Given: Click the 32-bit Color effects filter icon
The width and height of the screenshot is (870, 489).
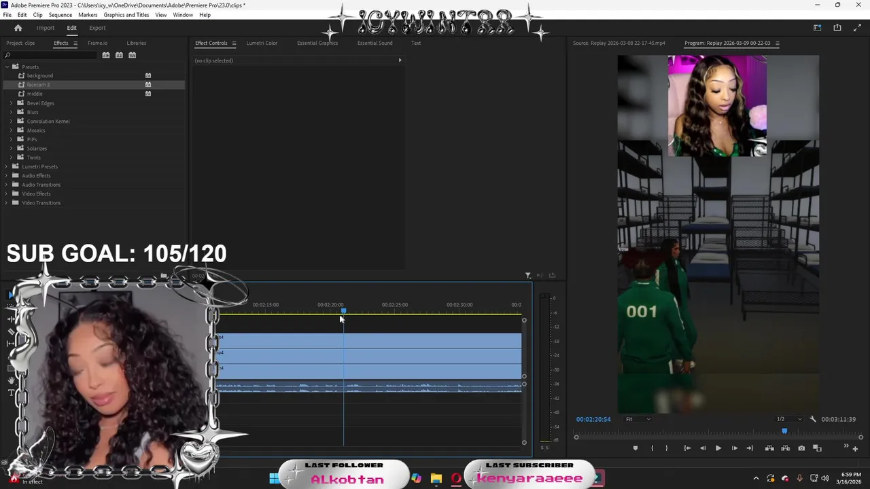Looking at the screenshot, I should 119,55.
